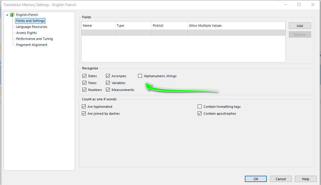Click the Remove field button

click(300, 35)
